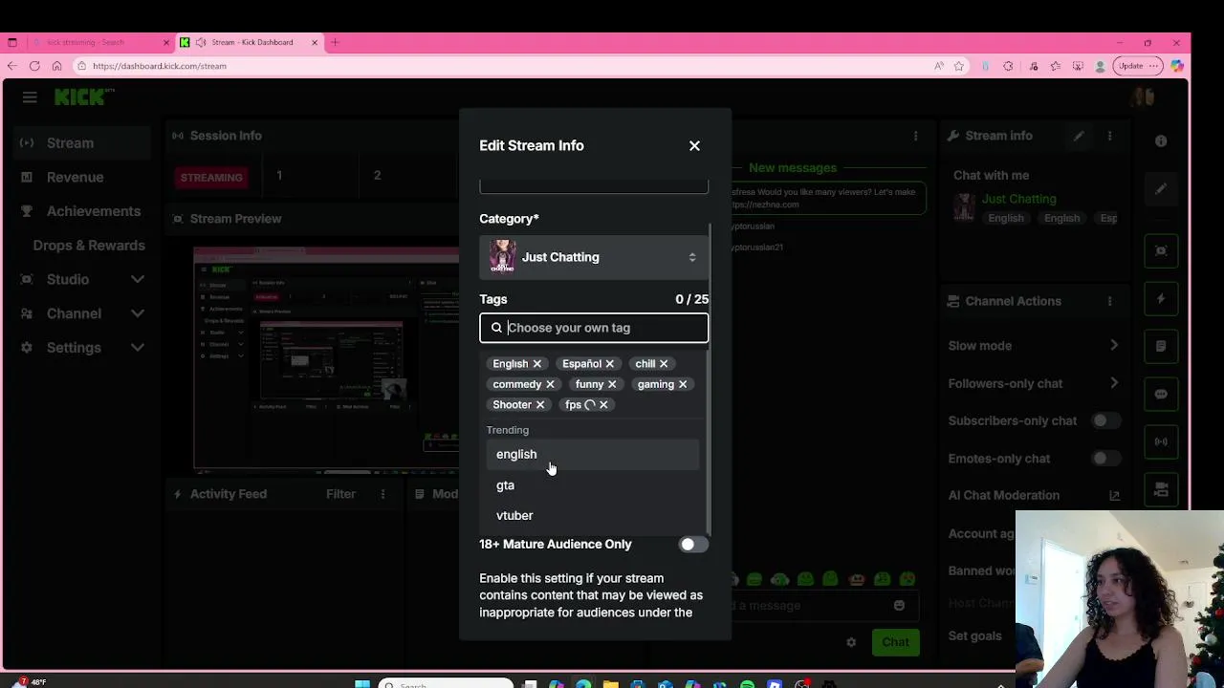This screenshot has width=1224, height=688.
Task: Click the right rail broadcast signal icon
Action: [1161, 442]
